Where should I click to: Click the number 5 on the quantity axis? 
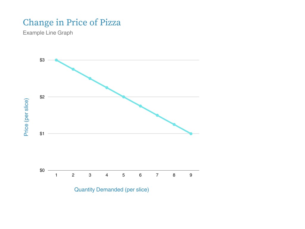(124, 175)
